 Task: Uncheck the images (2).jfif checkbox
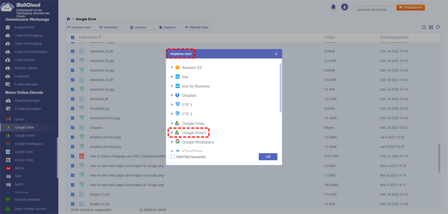coord(72,204)
